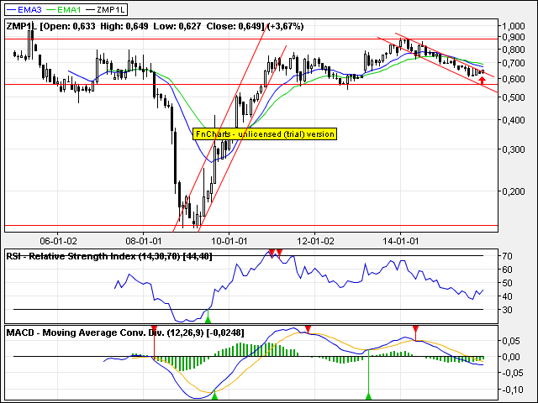Screen dimensions: 538x403
Task: Click MACD green buy triangle before 10-01-01
Action: [x=215, y=396]
